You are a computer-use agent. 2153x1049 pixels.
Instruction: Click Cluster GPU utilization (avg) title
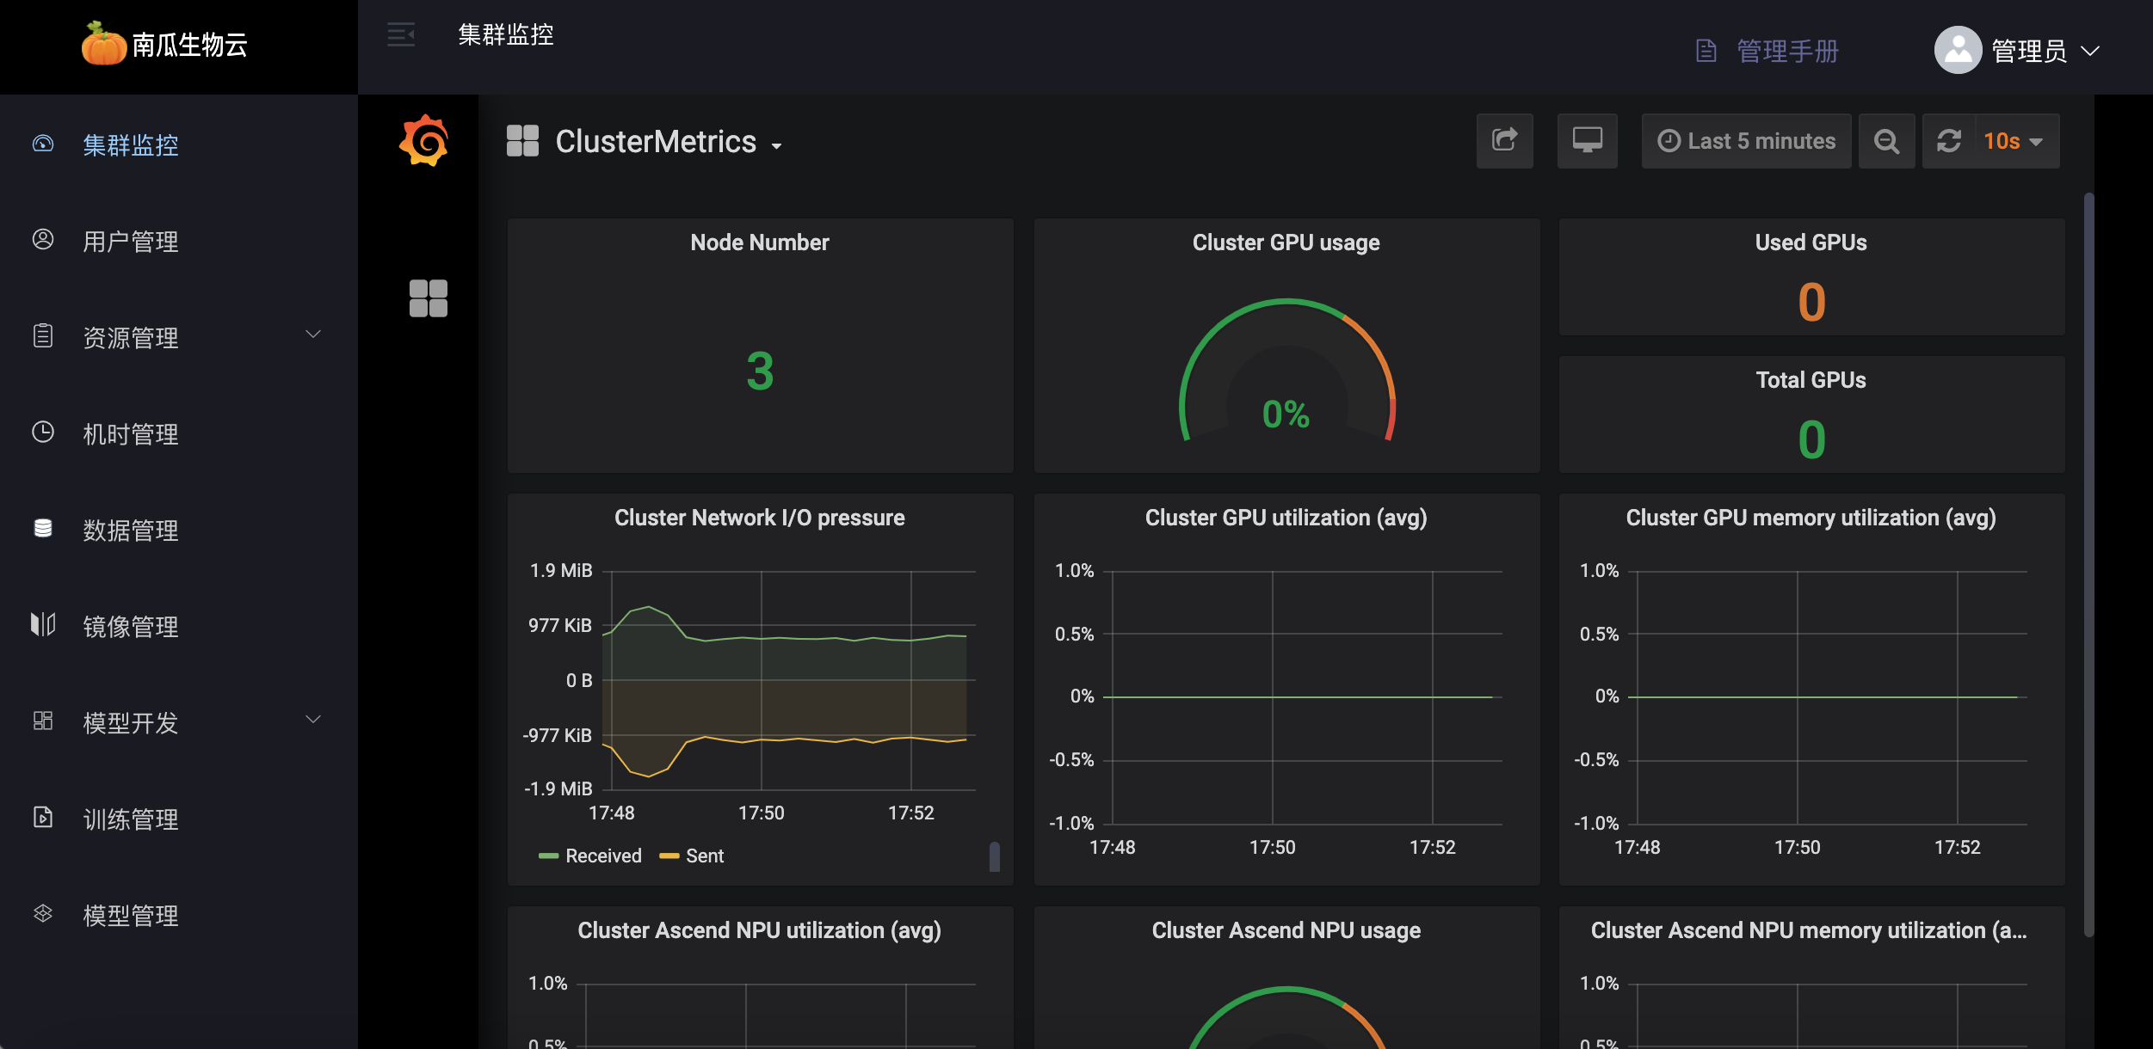point(1286,518)
